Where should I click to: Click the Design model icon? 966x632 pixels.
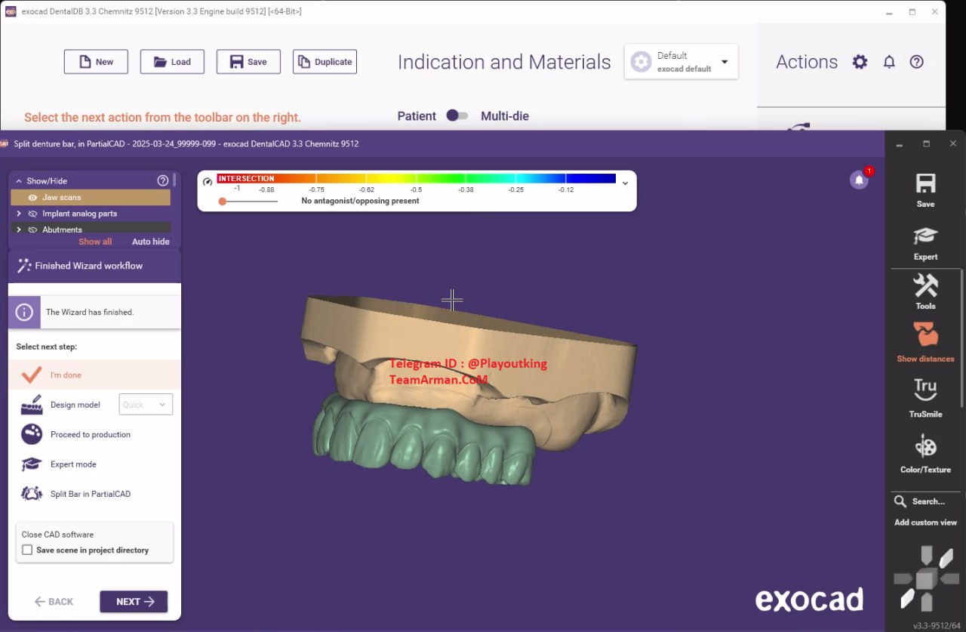[31, 405]
